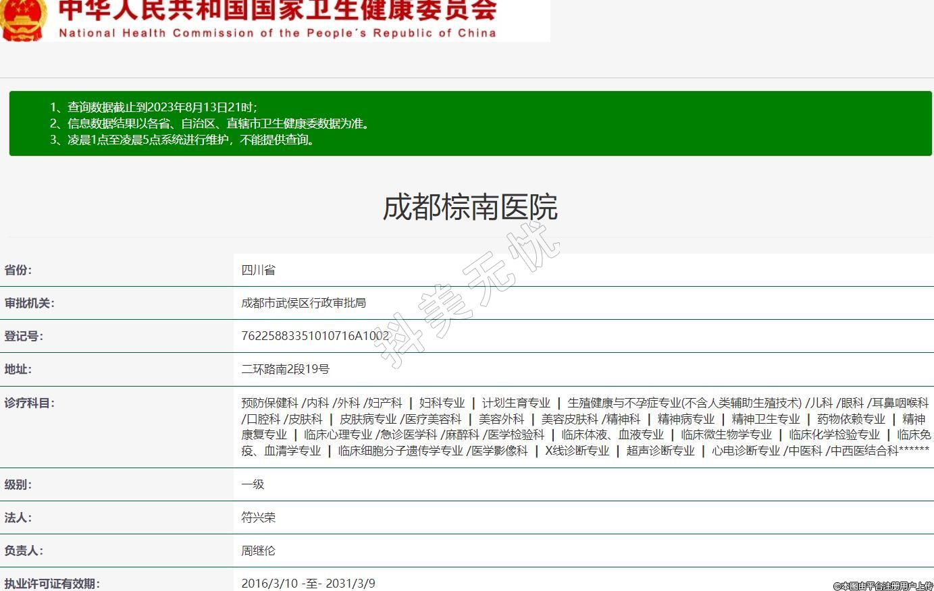Click 预防保健科 in the department list
The image size is (934, 591).
click(269, 403)
